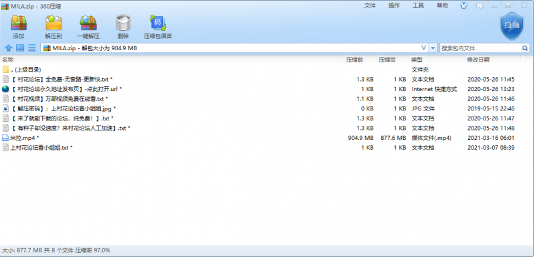Open the 帮助 menu
The height and width of the screenshot is (257, 535).
click(443, 5)
